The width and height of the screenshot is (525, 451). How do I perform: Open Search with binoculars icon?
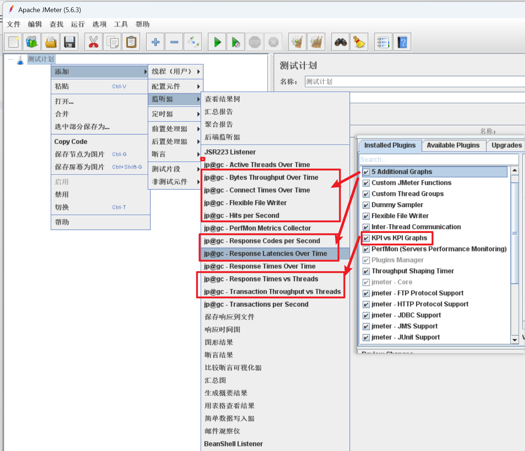[341, 42]
